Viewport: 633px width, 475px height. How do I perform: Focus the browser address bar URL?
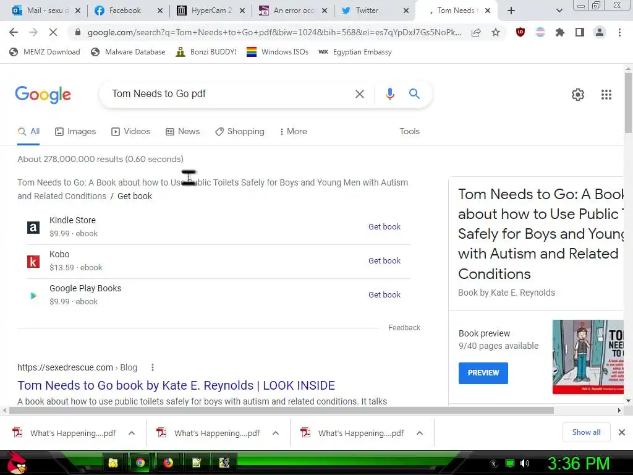tap(274, 32)
